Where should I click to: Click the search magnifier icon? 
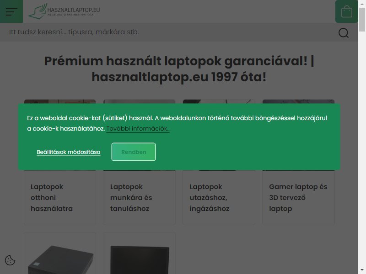pyautogui.click(x=344, y=32)
